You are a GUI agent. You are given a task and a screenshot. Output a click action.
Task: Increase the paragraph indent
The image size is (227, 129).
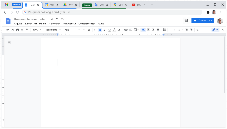pos(191,30)
